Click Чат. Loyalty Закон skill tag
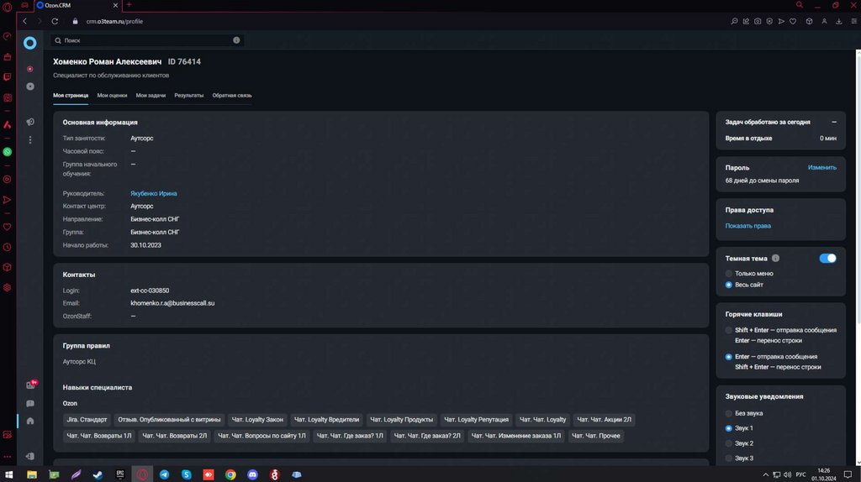Image resolution: width=861 pixels, height=482 pixels. pyautogui.click(x=257, y=420)
